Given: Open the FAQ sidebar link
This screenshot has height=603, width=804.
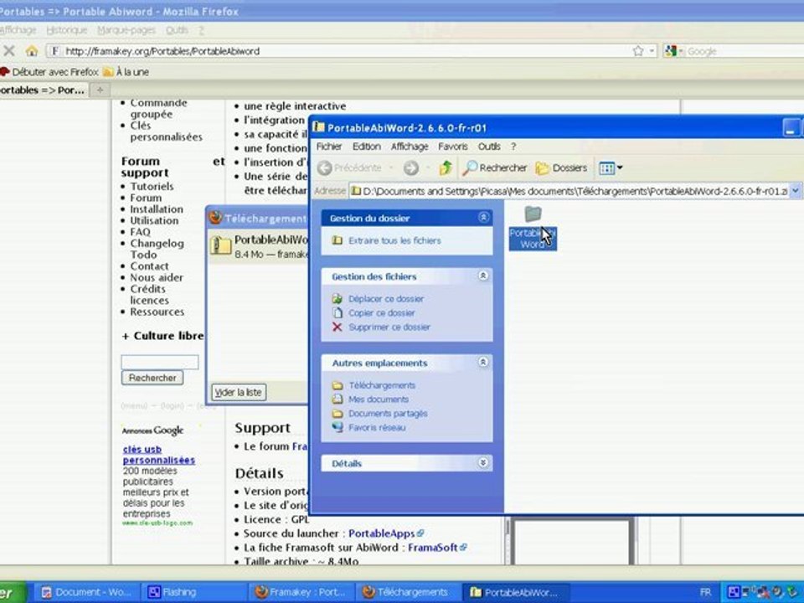Looking at the screenshot, I should click(x=140, y=232).
